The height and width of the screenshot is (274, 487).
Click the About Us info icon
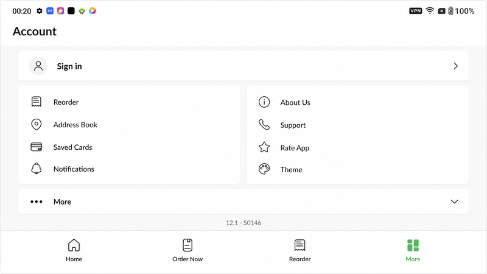pyautogui.click(x=264, y=102)
